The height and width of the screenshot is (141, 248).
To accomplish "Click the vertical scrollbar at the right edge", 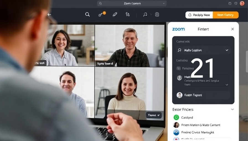I will click(x=247, y=61).
